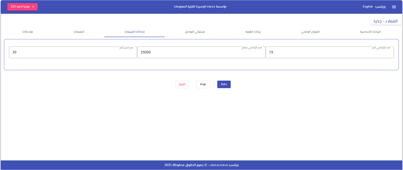The image size is (403, 170).
Task: Select the بيانات الهوية tab
Action: pyautogui.click(x=253, y=32)
